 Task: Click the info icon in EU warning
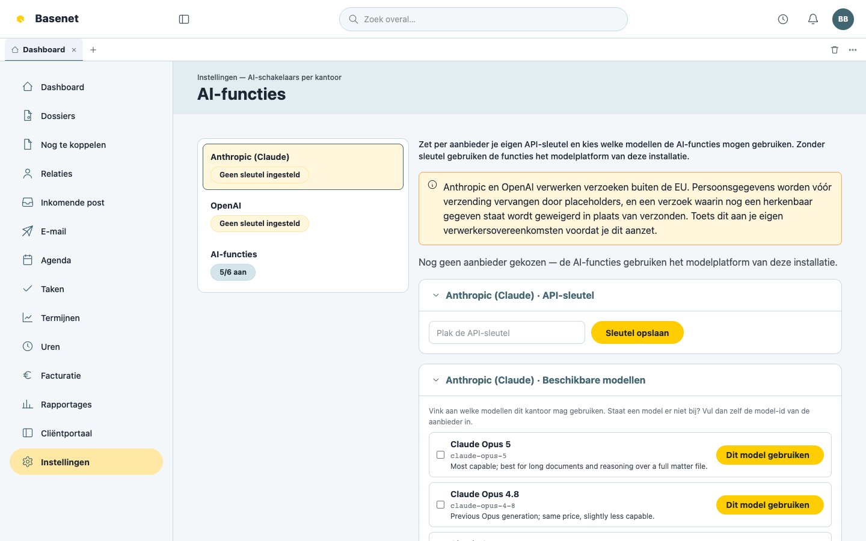[x=432, y=185]
